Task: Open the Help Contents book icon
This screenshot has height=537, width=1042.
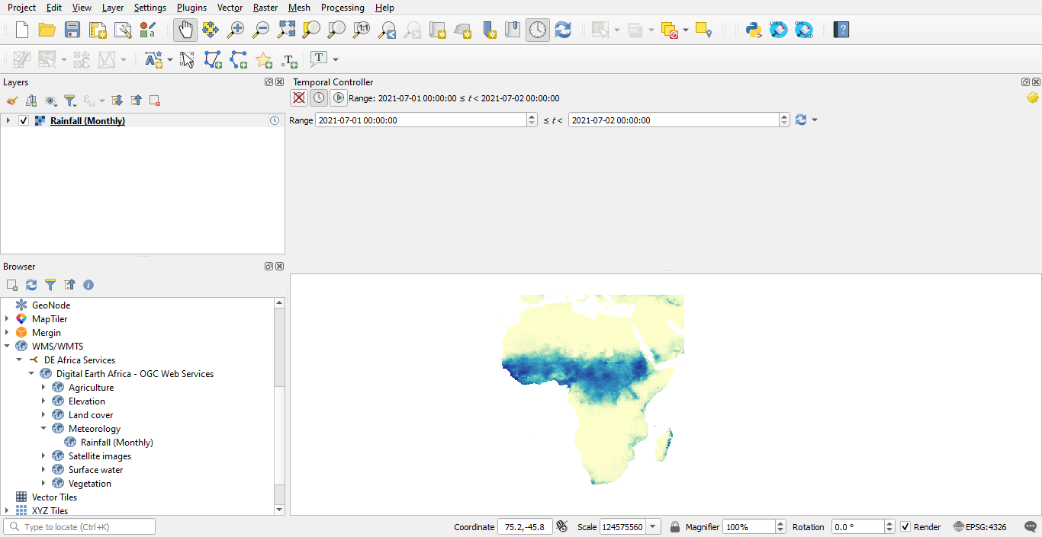Action: pyautogui.click(x=841, y=30)
